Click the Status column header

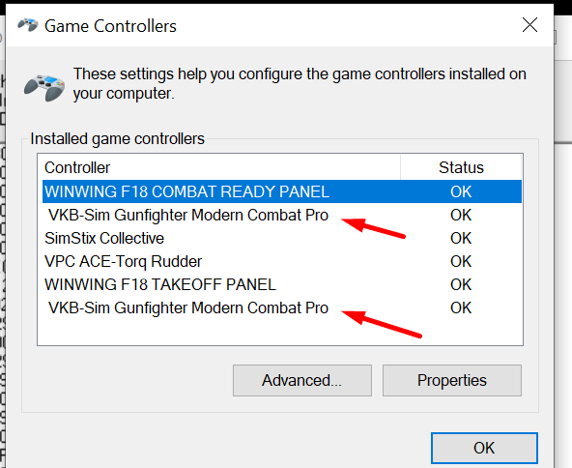pyautogui.click(x=461, y=167)
